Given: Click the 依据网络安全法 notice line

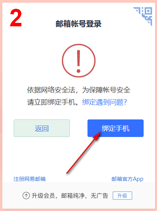Looking at the screenshot, I should 79,90.
